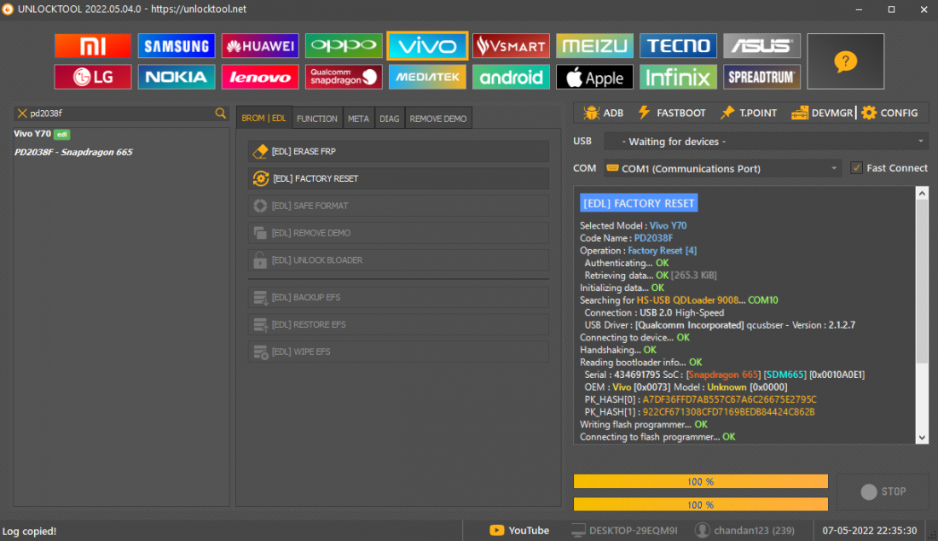
Task: Select the OPPO brand logo
Action: (x=344, y=46)
